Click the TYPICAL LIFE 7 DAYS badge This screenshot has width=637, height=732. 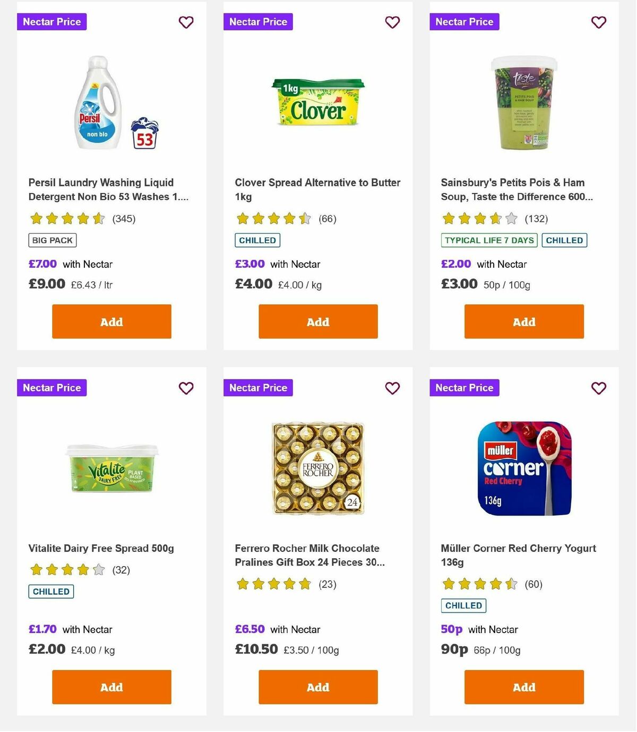[489, 240]
